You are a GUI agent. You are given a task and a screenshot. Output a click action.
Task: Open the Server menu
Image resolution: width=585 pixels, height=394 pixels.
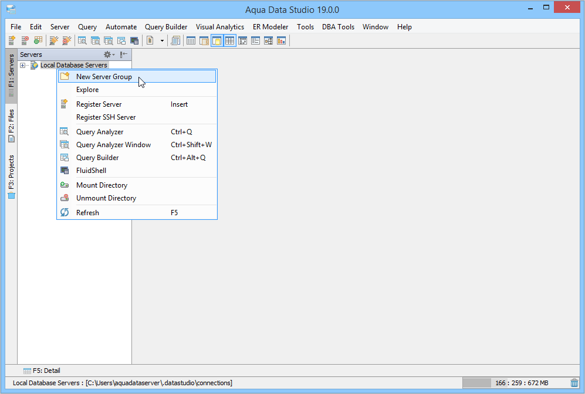[x=60, y=27]
